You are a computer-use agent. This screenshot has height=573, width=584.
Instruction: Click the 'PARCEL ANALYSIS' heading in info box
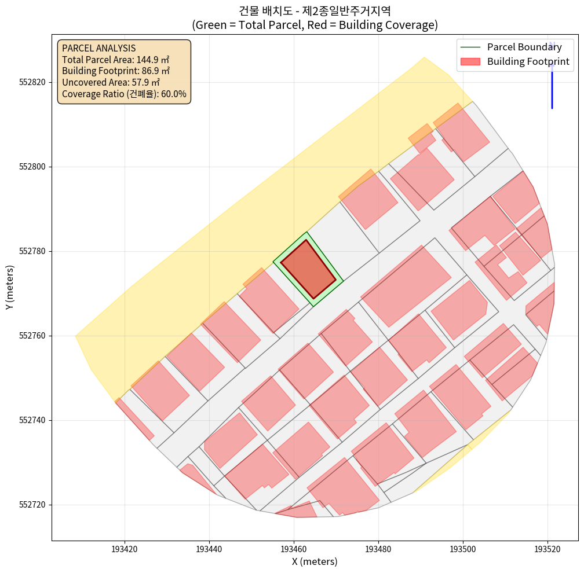point(98,49)
